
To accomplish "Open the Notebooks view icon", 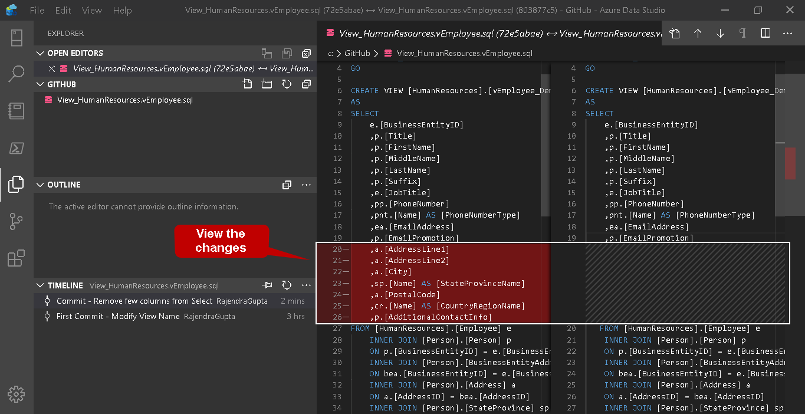I will click(17, 111).
